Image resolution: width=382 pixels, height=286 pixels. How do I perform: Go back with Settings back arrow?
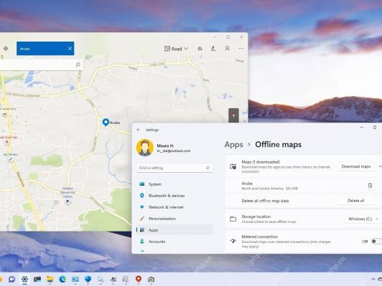(x=139, y=130)
